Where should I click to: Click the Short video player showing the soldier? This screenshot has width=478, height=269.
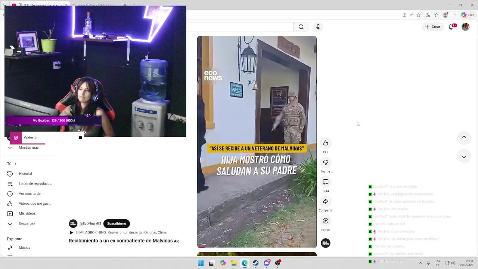coord(257,142)
